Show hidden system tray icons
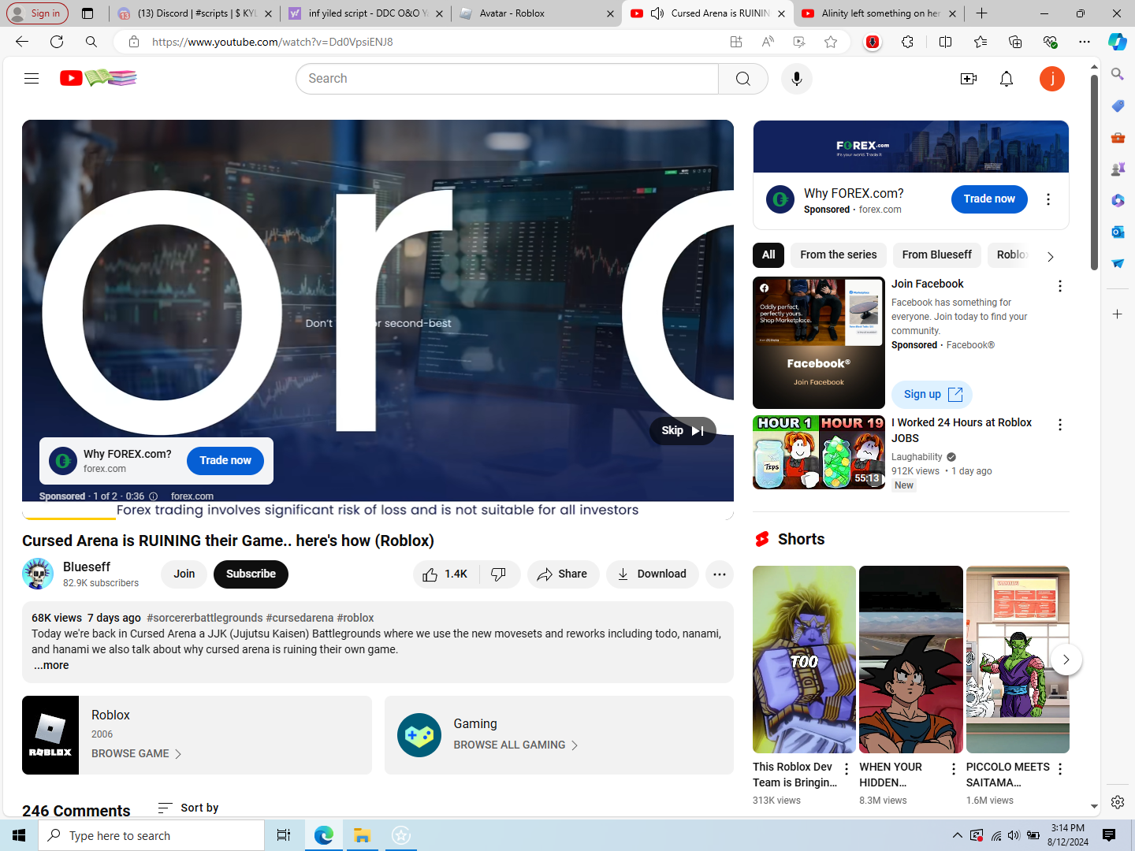Viewport: 1135px width, 851px height. [x=957, y=835]
